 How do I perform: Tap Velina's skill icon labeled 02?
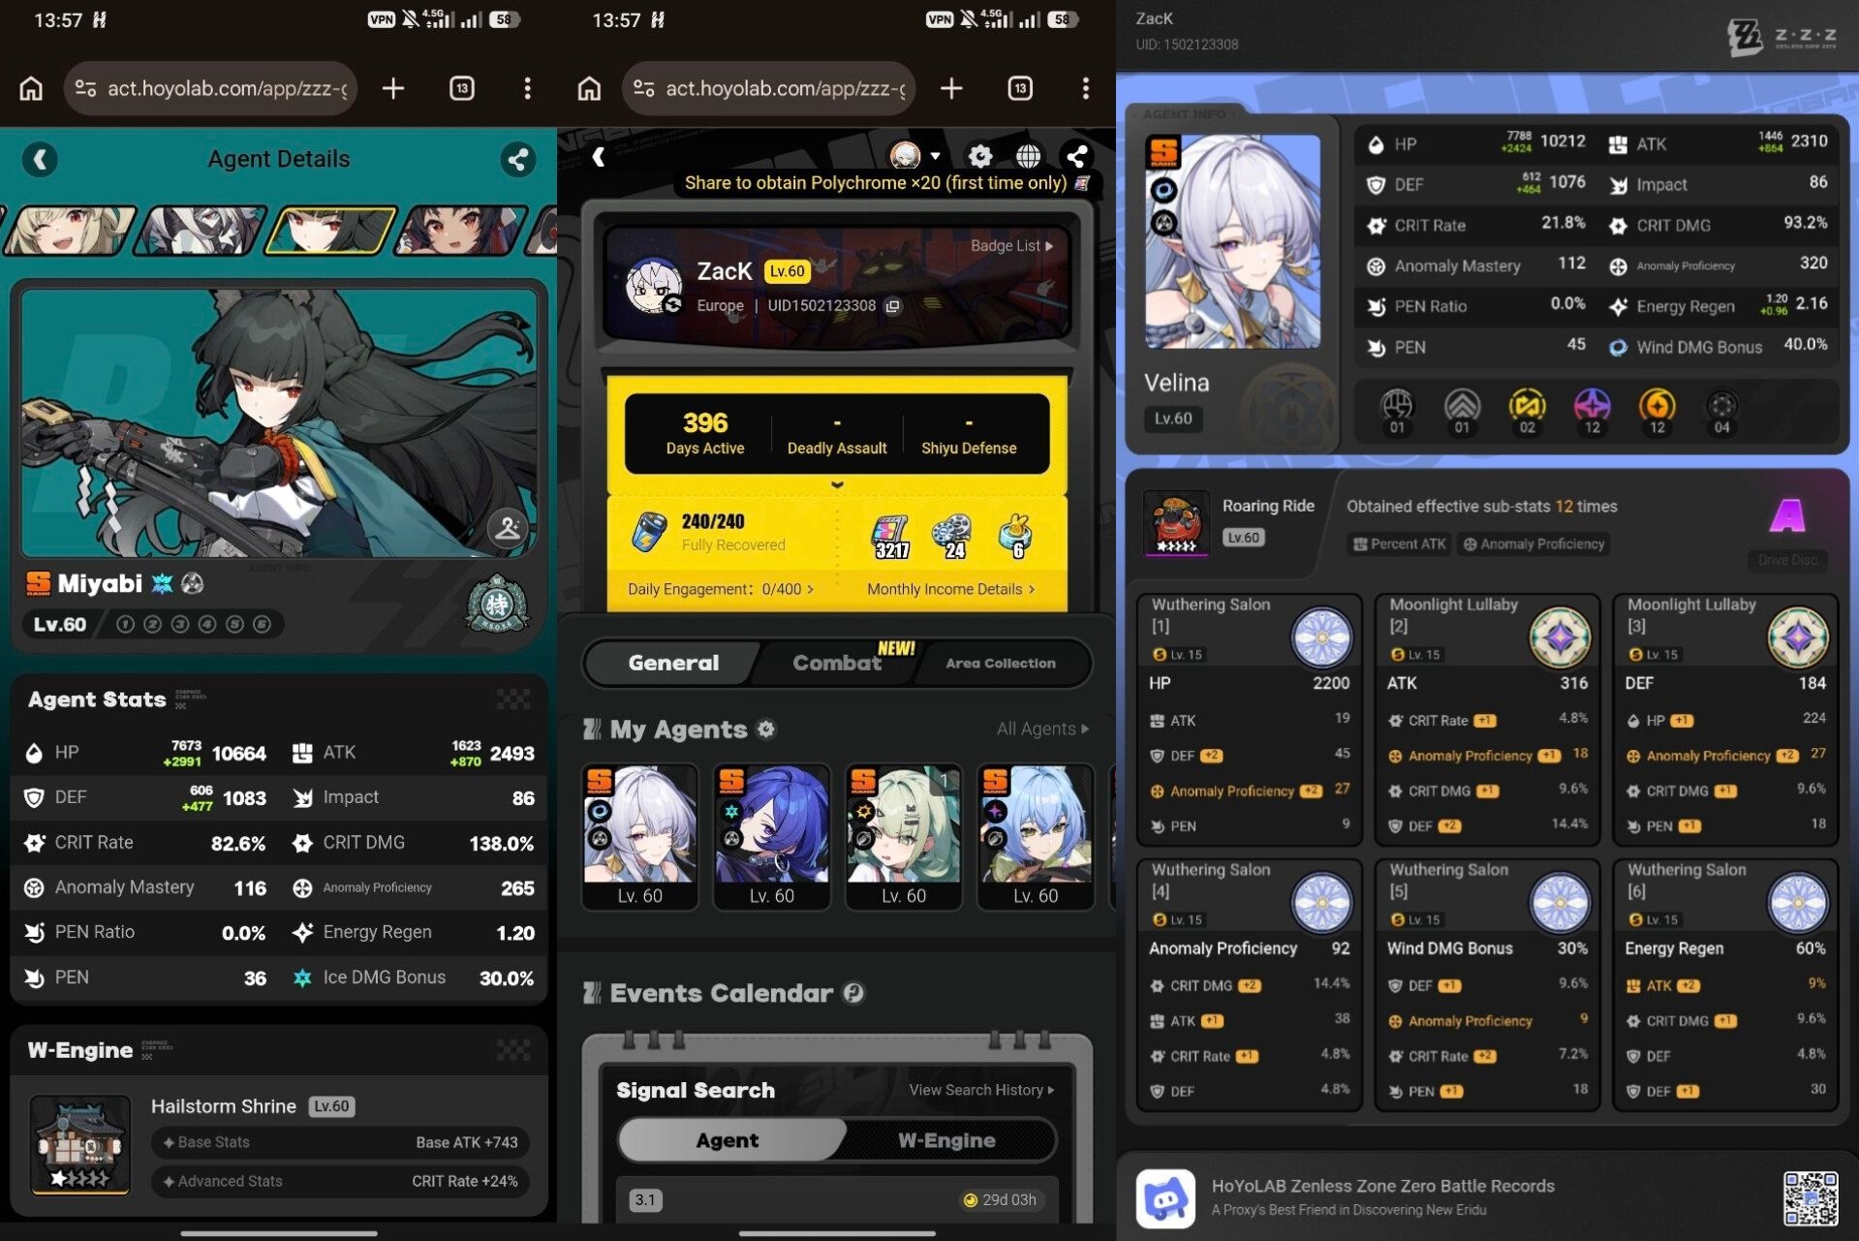[1527, 411]
